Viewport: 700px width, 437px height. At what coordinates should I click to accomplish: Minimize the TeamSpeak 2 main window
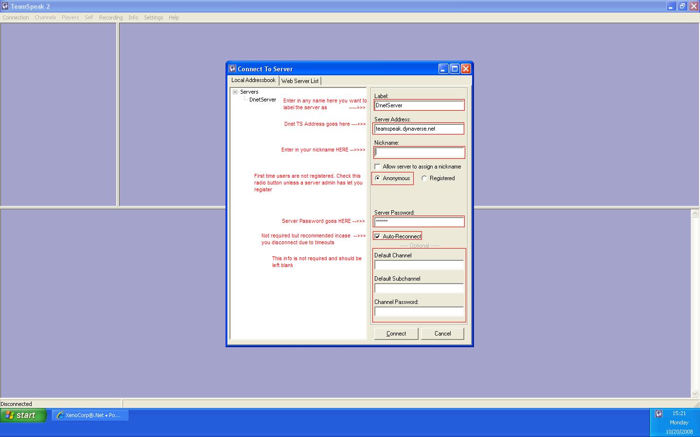(671, 6)
